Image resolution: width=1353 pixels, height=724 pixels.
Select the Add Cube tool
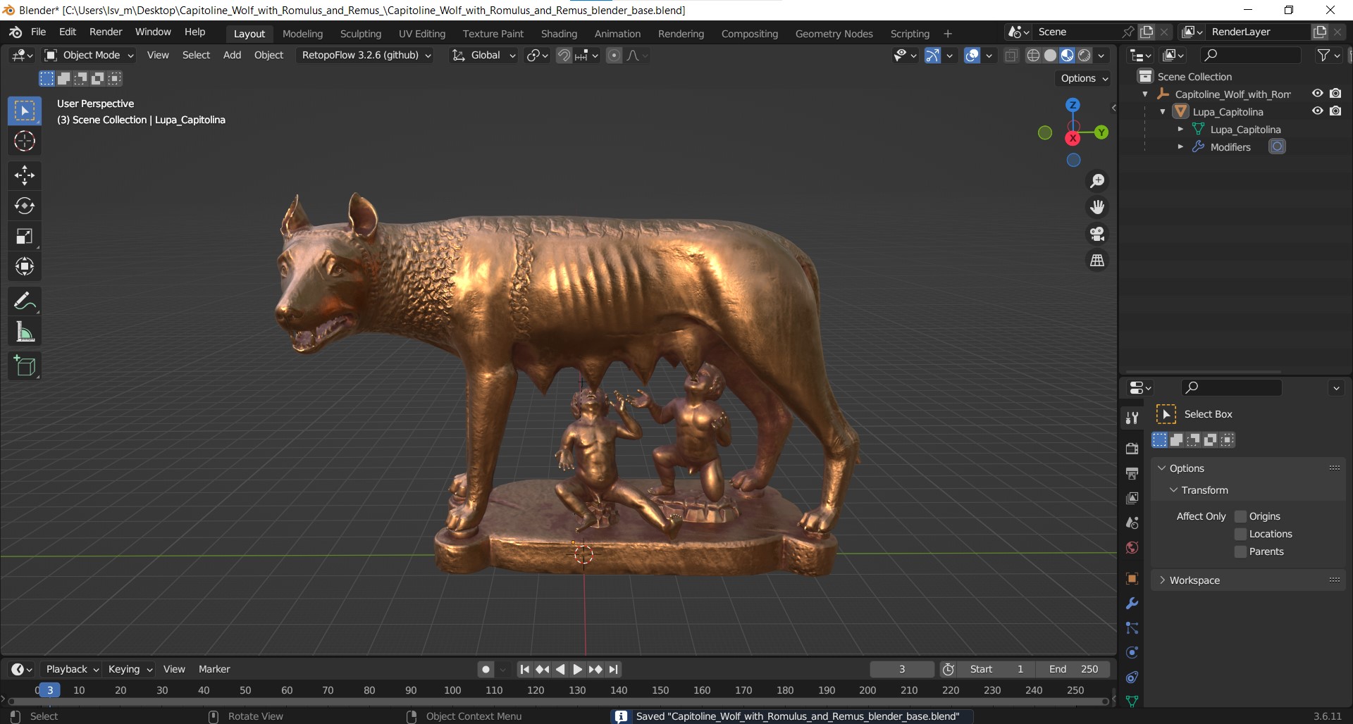point(25,366)
